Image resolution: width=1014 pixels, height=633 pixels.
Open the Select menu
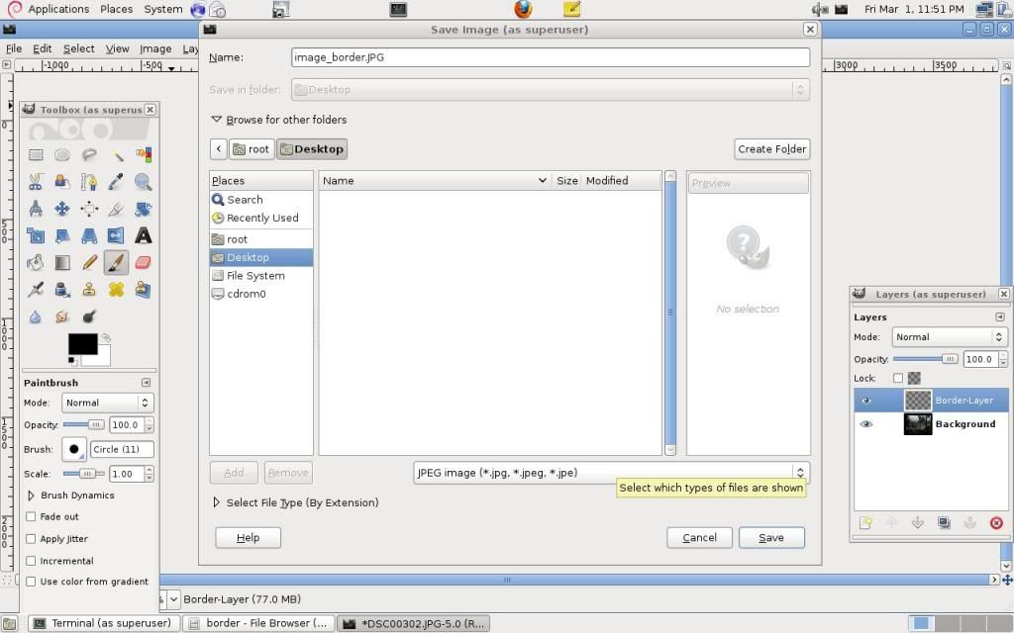click(79, 48)
